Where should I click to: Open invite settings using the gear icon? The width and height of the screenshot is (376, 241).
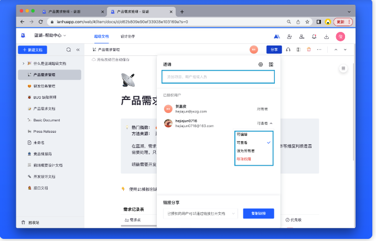[x=261, y=64]
